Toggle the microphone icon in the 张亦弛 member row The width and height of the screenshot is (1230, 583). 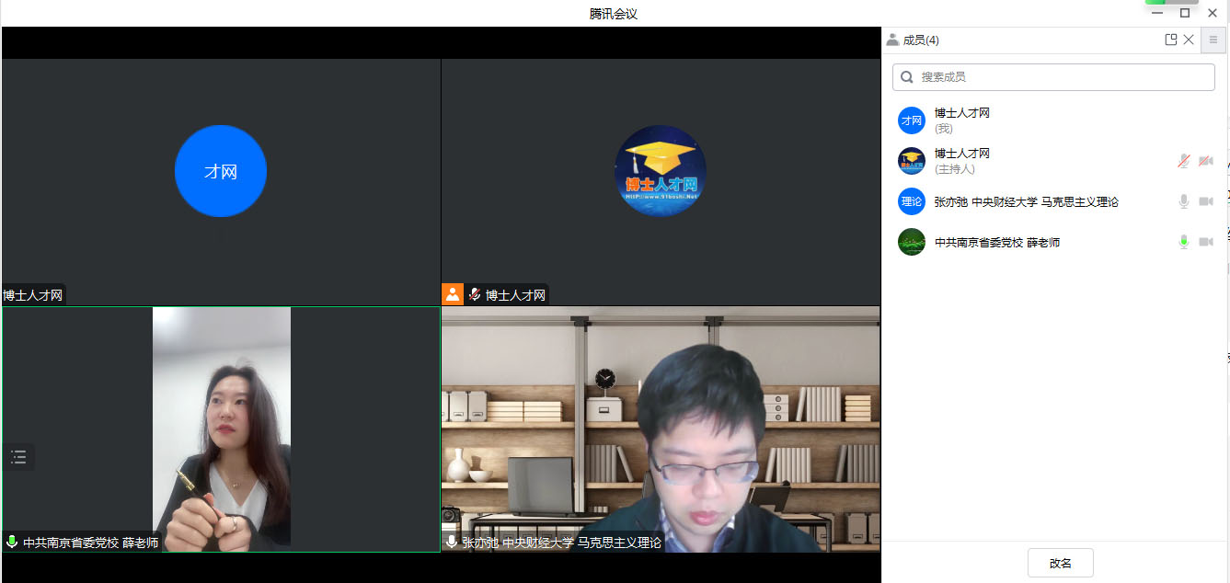pos(1184,201)
